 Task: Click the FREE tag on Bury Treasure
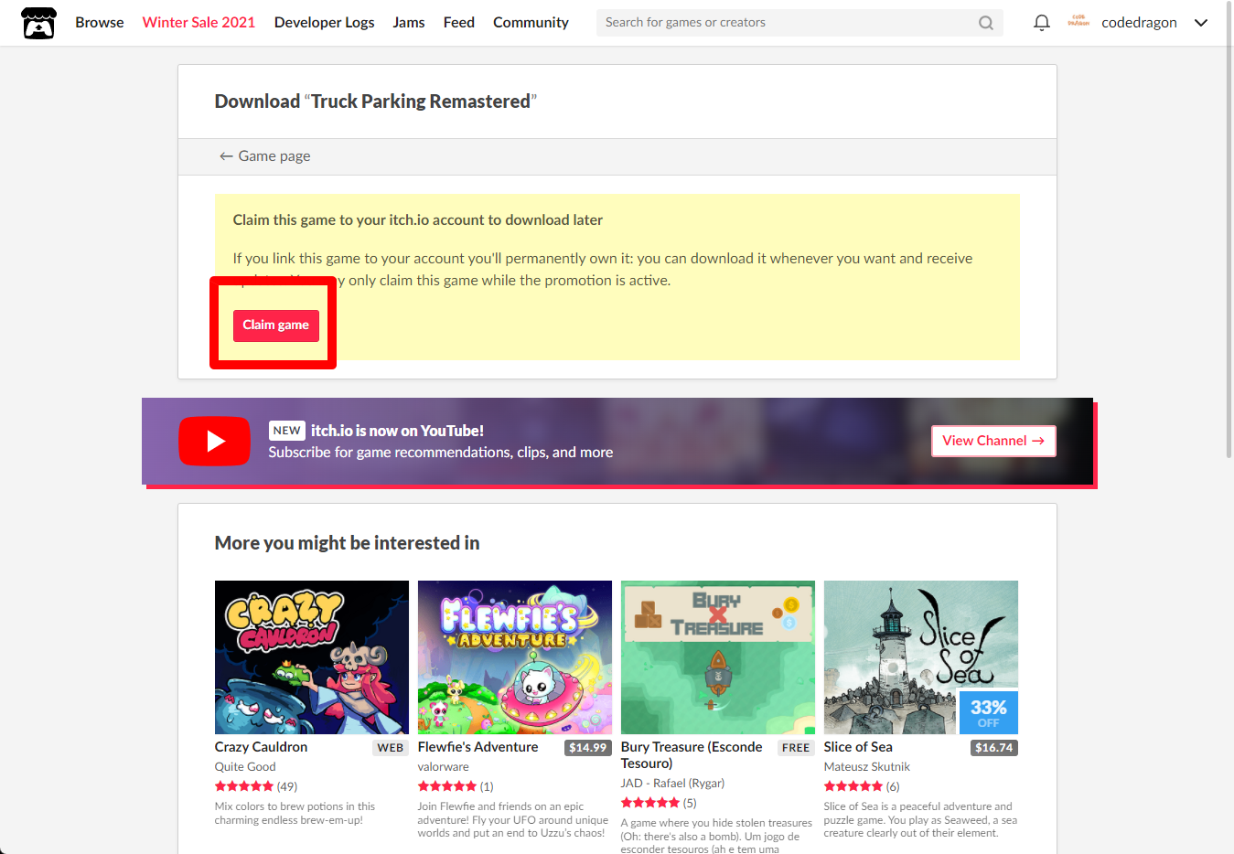pos(796,748)
